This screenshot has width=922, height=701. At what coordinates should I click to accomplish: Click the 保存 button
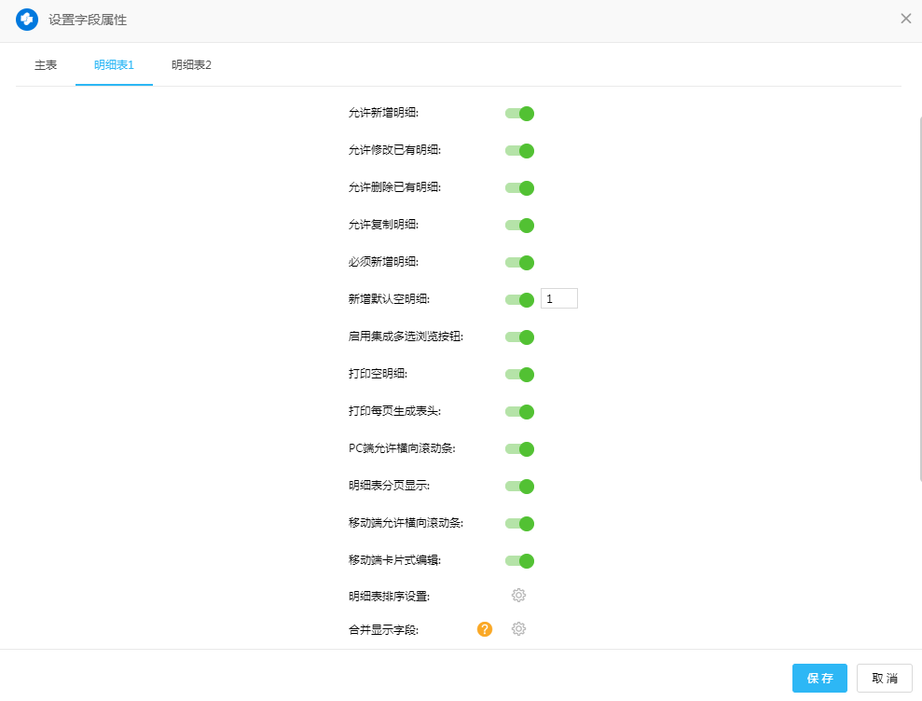click(819, 679)
